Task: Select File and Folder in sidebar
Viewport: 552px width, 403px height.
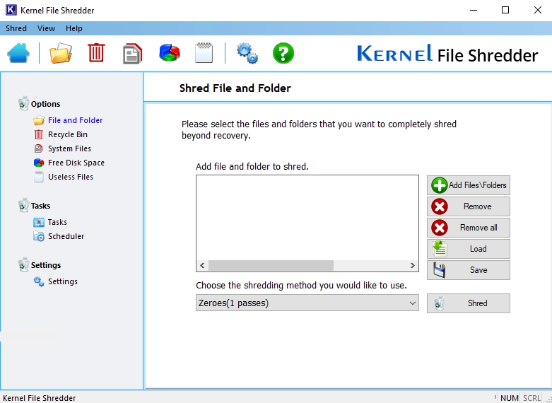Action: pos(76,120)
